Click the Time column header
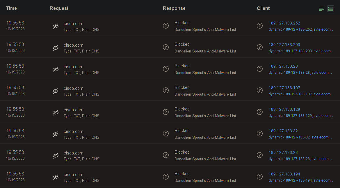This screenshot has width=340, height=188. tap(11, 8)
